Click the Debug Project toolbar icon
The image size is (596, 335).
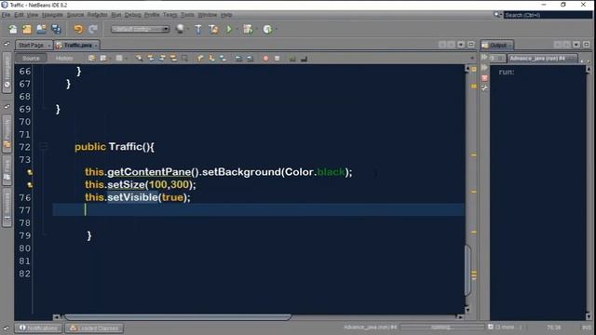(x=248, y=29)
